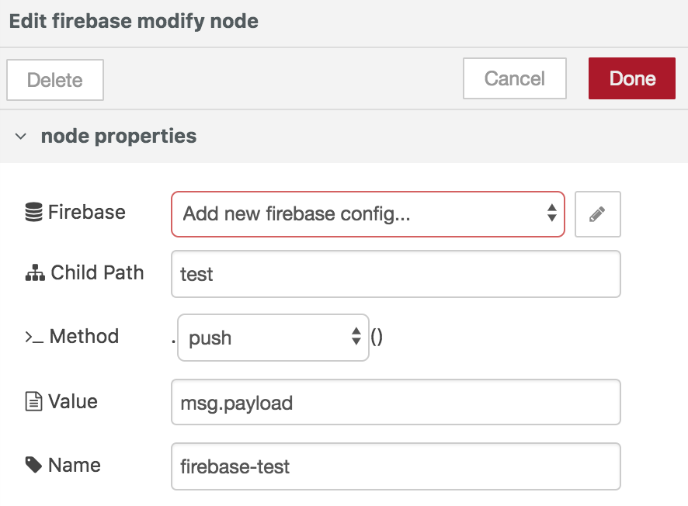Click the Method label text
The height and width of the screenshot is (506, 688).
(x=84, y=336)
